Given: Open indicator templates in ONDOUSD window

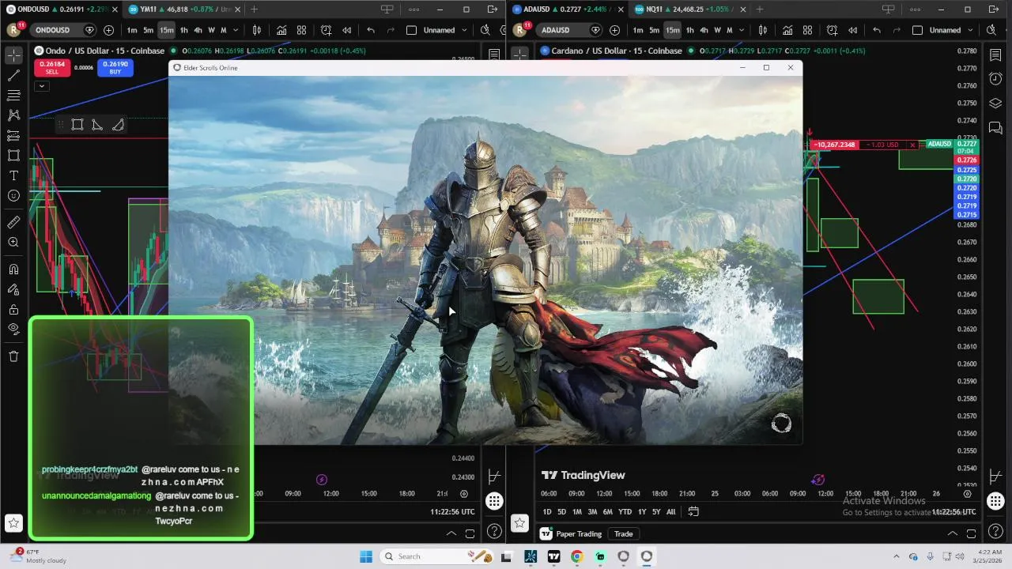Looking at the screenshot, I should click(301, 30).
